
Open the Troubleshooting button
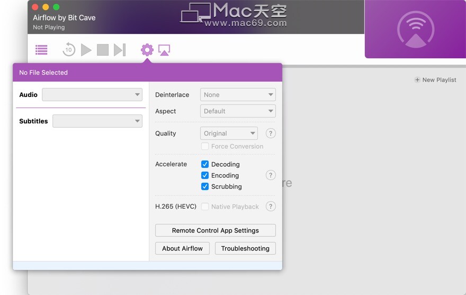[x=245, y=248]
